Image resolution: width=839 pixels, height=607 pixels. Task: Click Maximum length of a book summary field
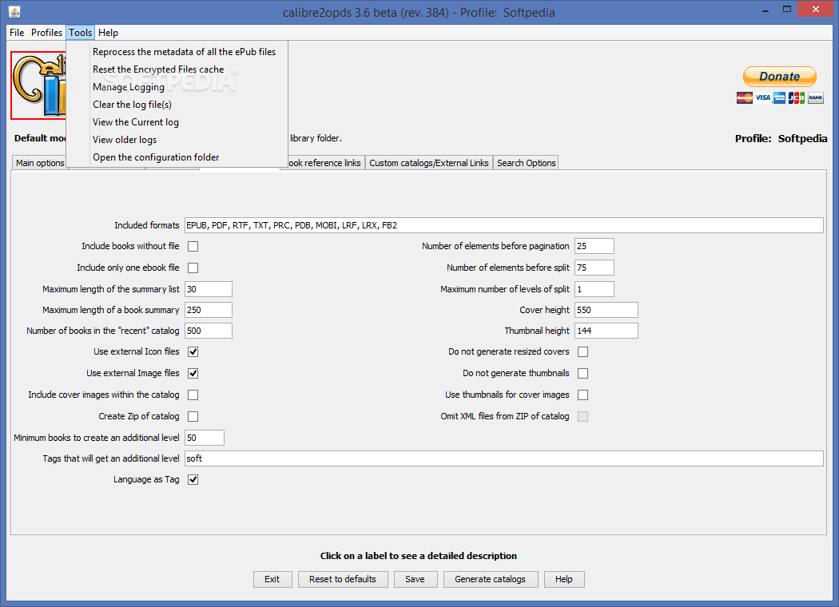pyautogui.click(x=208, y=310)
